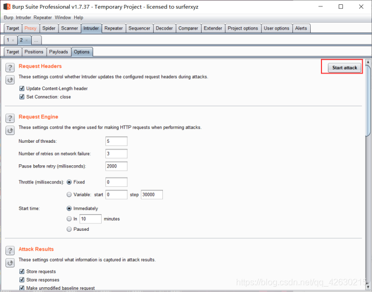Click the retries on network failure field
The image size is (372, 292).
coord(116,154)
